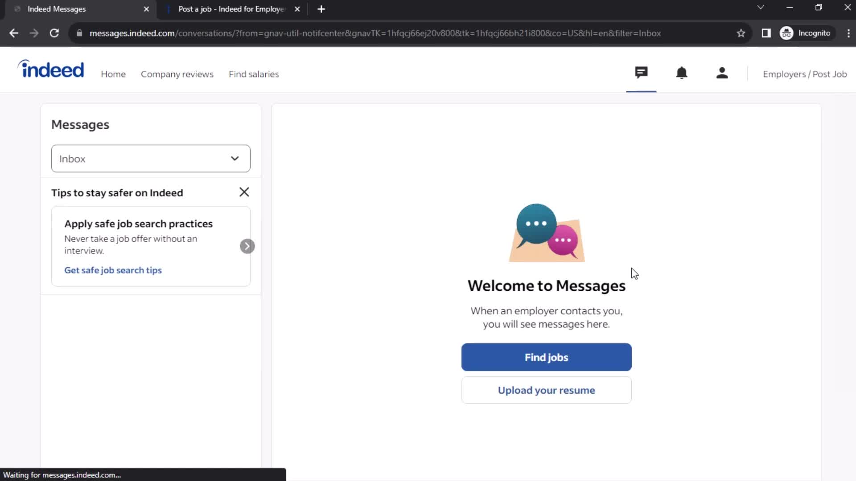Click the browser refresh icon
The height and width of the screenshot is (481, 856).
(53, 33)
